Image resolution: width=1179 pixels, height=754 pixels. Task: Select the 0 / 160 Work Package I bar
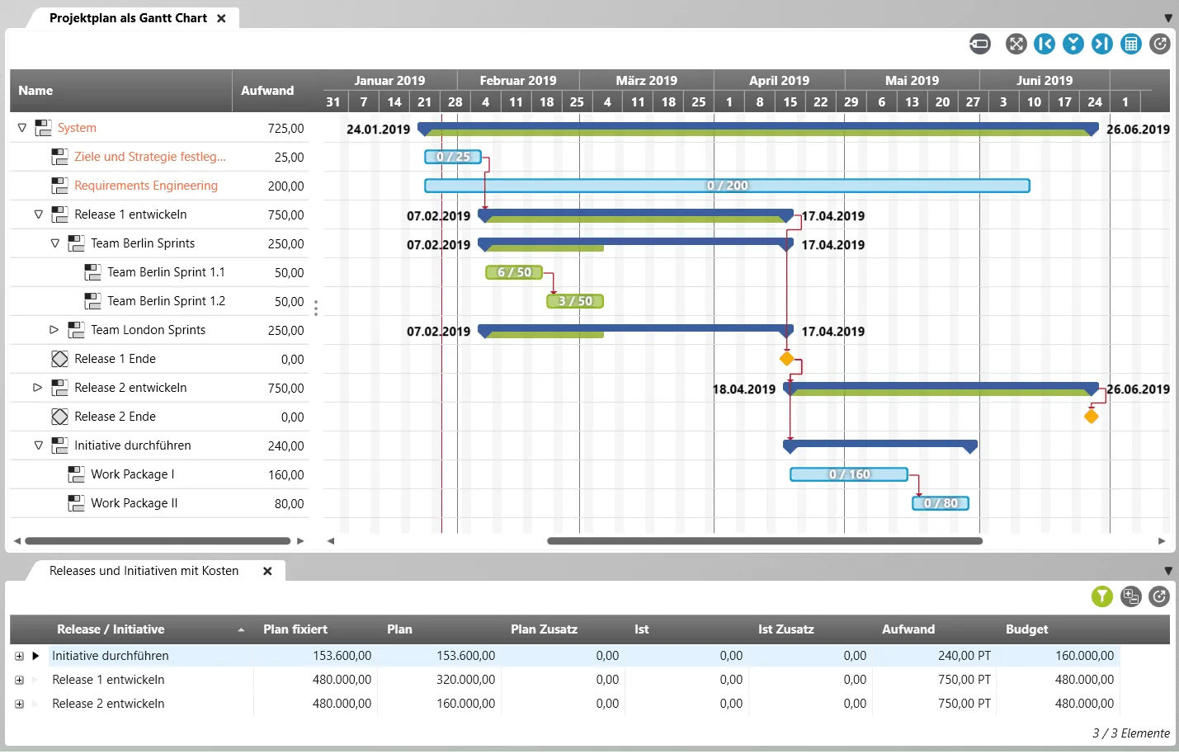[849, 474]
